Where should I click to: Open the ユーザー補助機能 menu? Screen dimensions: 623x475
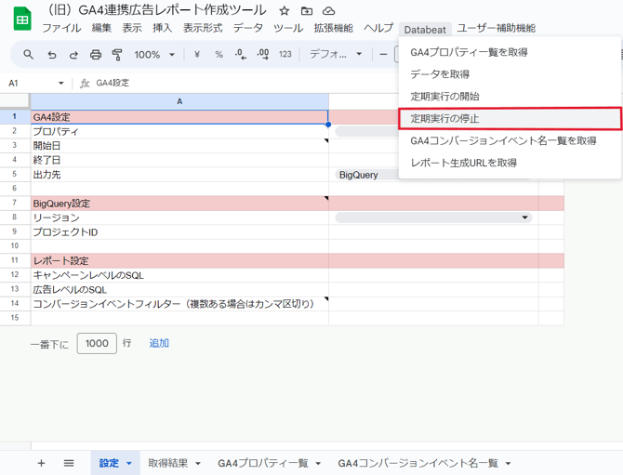click(497, 28)
